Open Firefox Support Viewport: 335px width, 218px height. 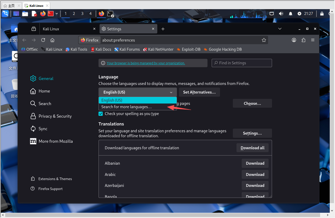[47, 189]
